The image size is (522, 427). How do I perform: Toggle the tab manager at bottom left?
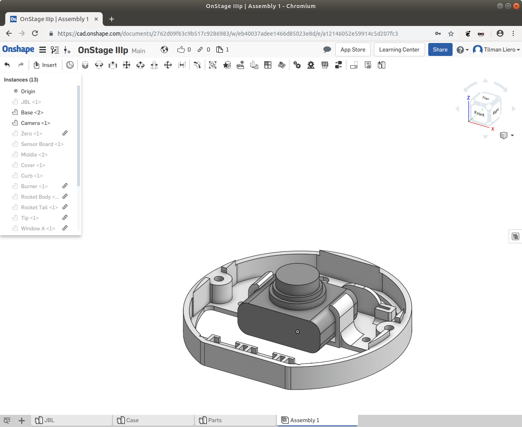pos(7,421)
